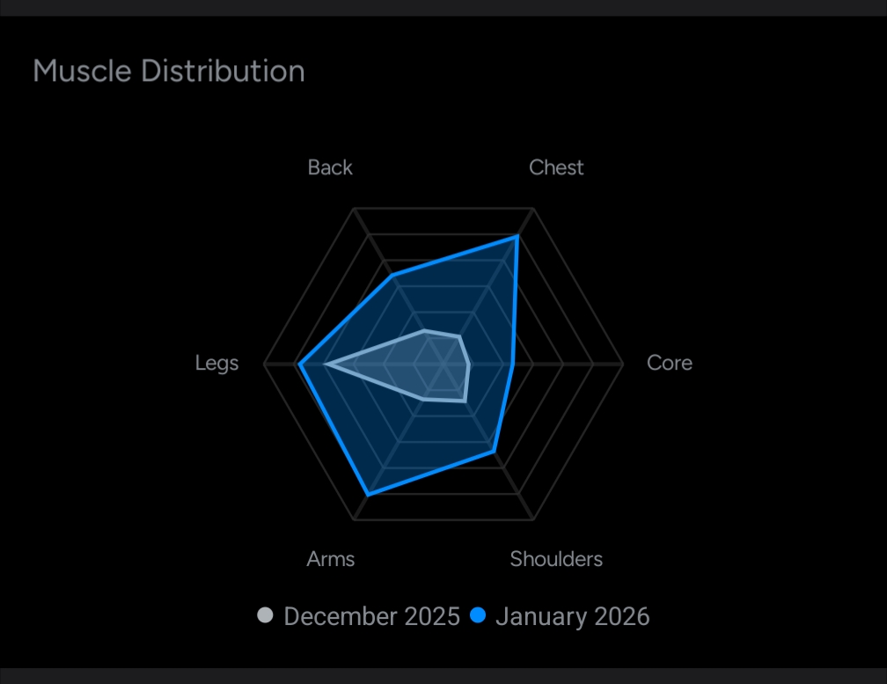Select the Core axis label

[669, 363]
